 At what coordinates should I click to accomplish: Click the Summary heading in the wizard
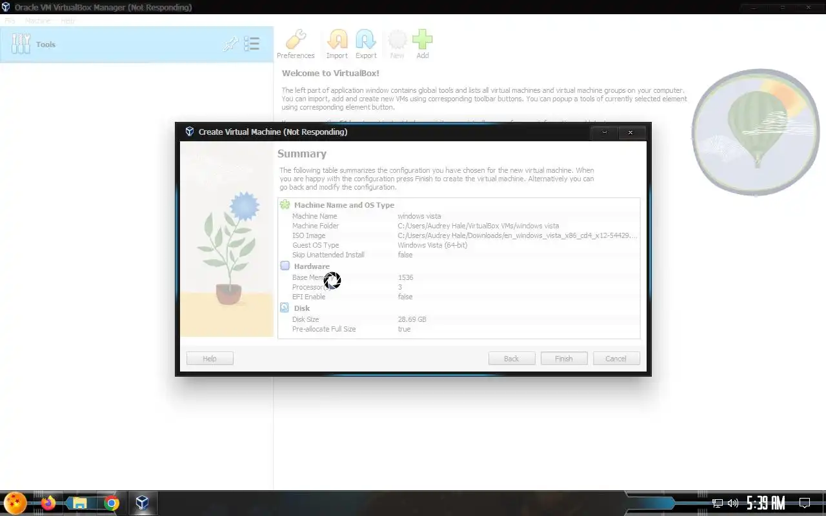click(302, 154)
